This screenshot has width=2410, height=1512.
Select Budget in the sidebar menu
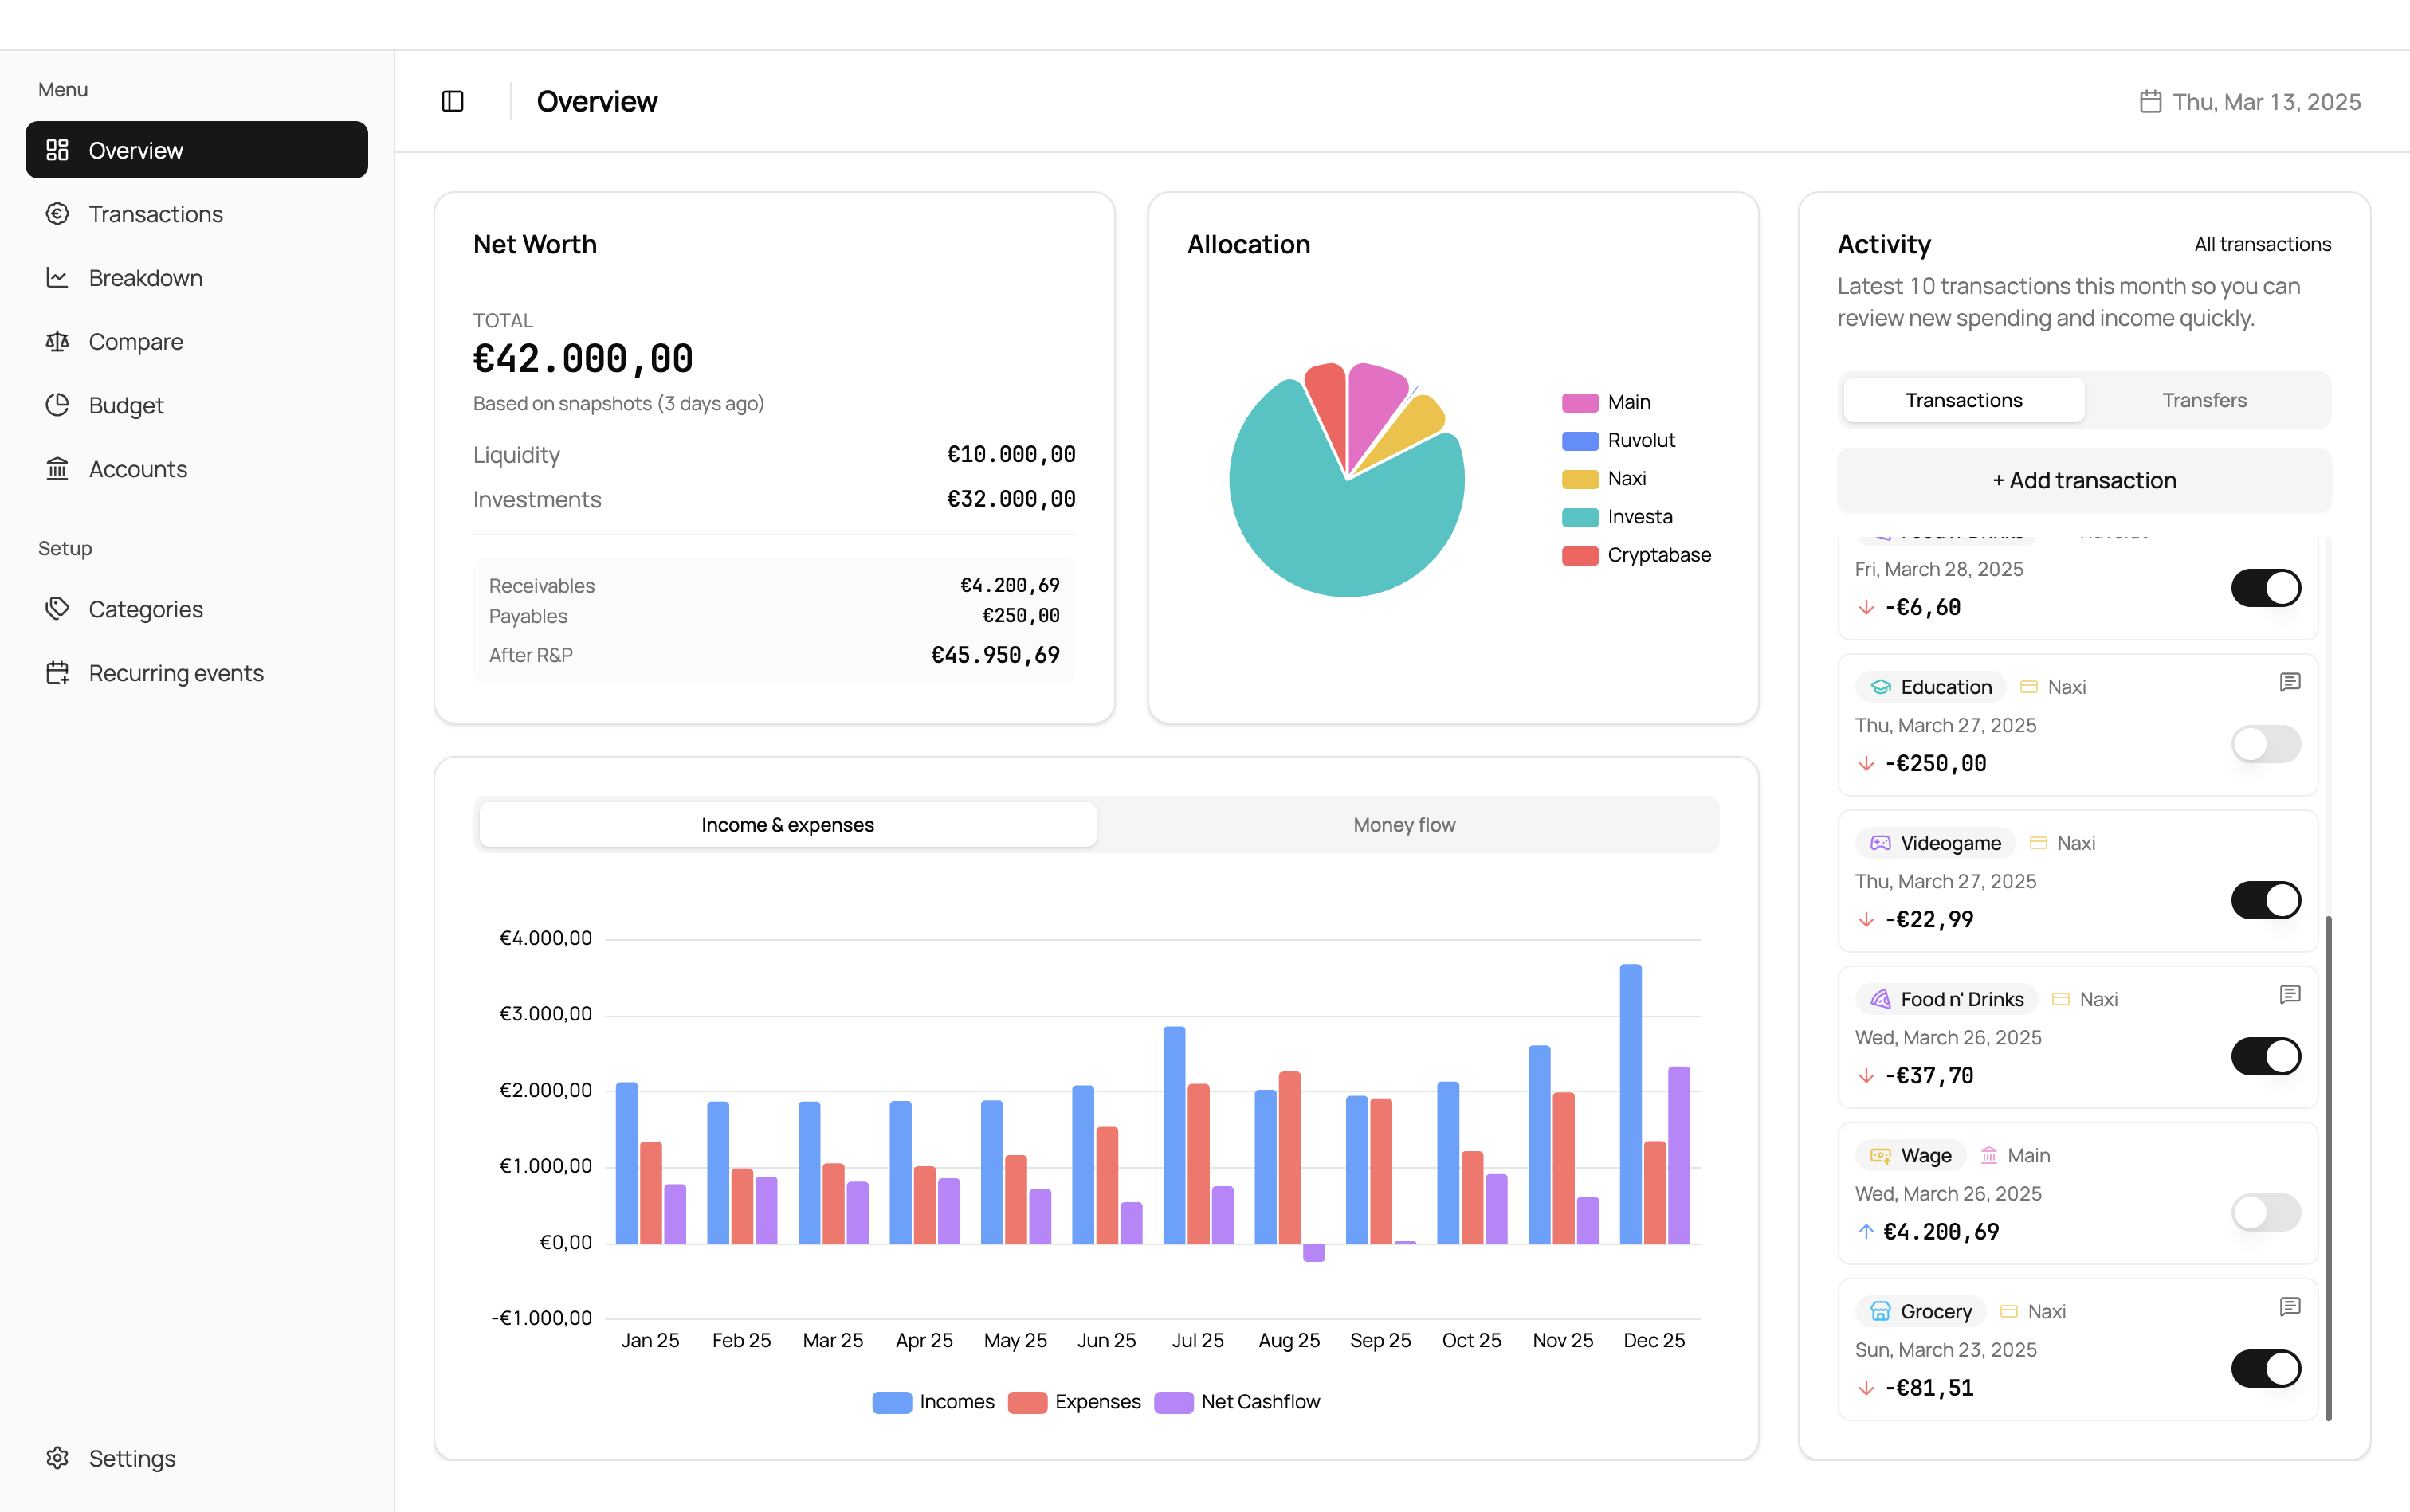tap(196, 405)
